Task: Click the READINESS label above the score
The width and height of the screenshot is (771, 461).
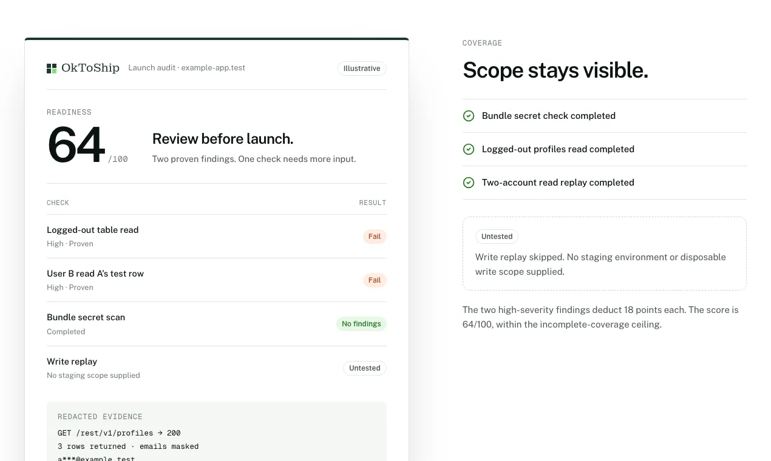Action: click(69, 112)
